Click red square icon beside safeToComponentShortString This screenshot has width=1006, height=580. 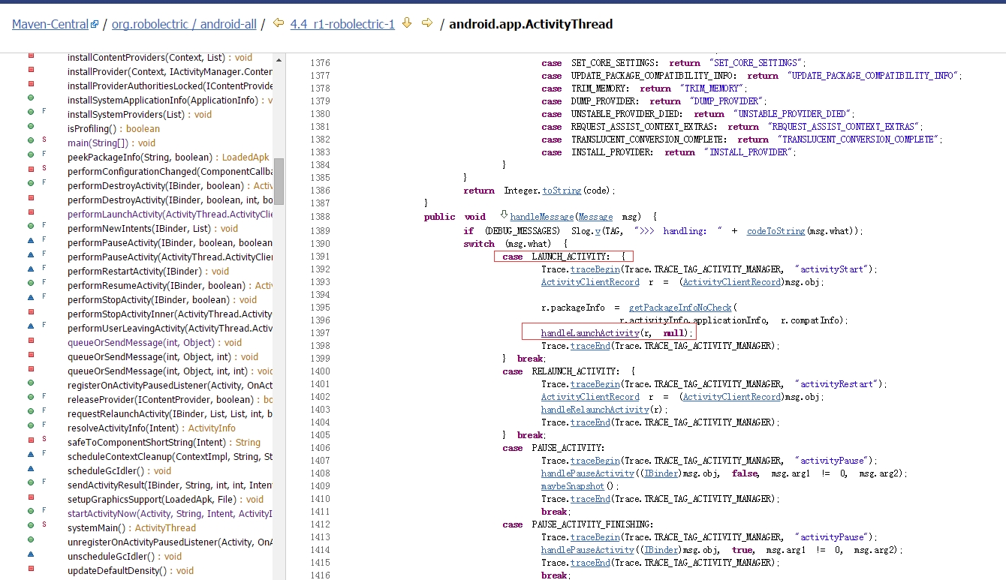click(31, 440)
